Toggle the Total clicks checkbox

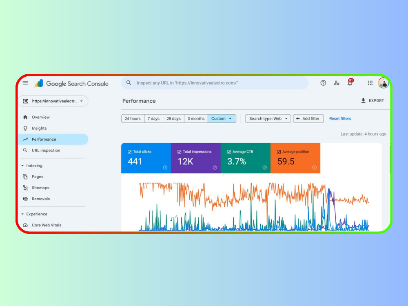click(130, 152)
